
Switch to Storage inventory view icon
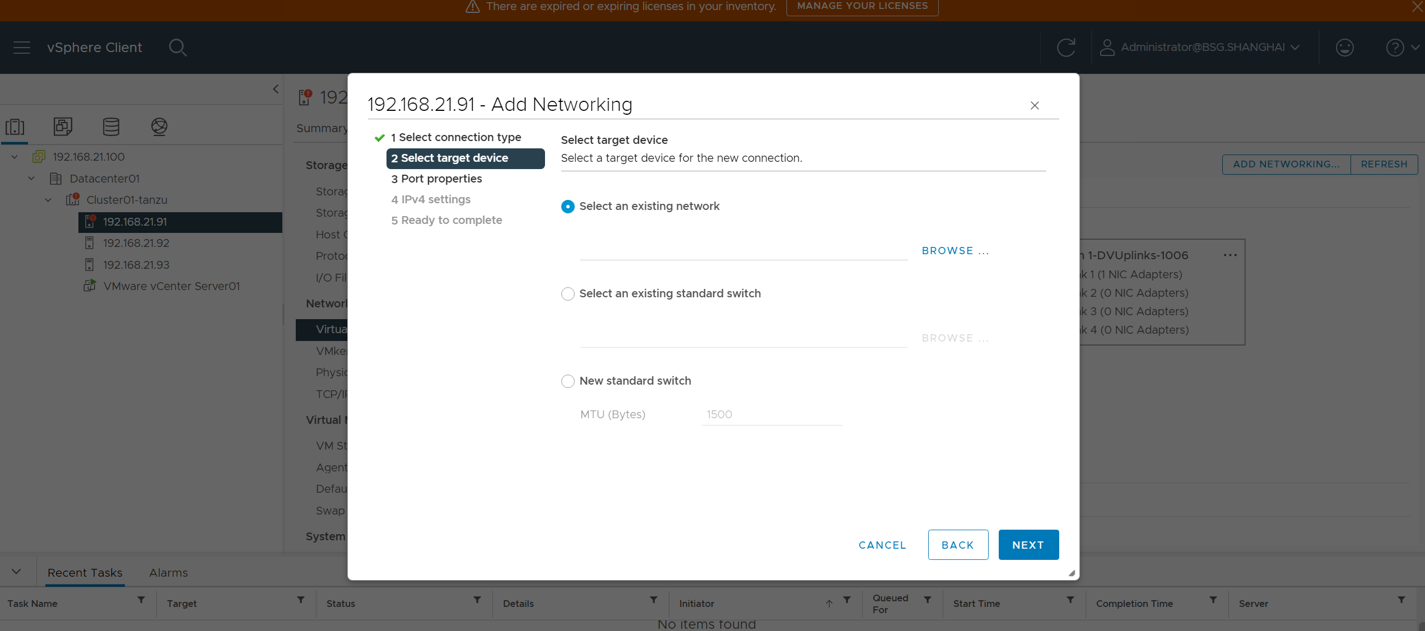111,127
